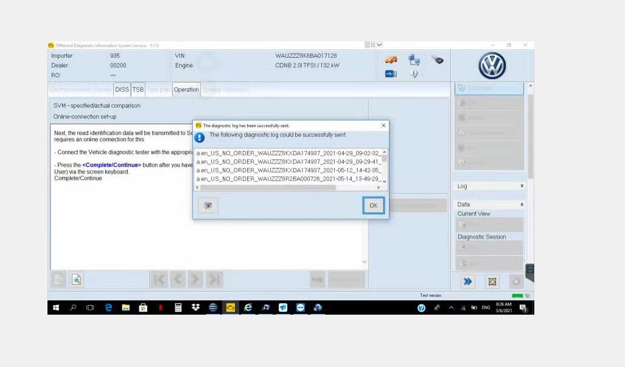The height and width of the screenshot is (367, 625).
Task: Click the greyed document icon at bottom left
Action: point(58,279)
